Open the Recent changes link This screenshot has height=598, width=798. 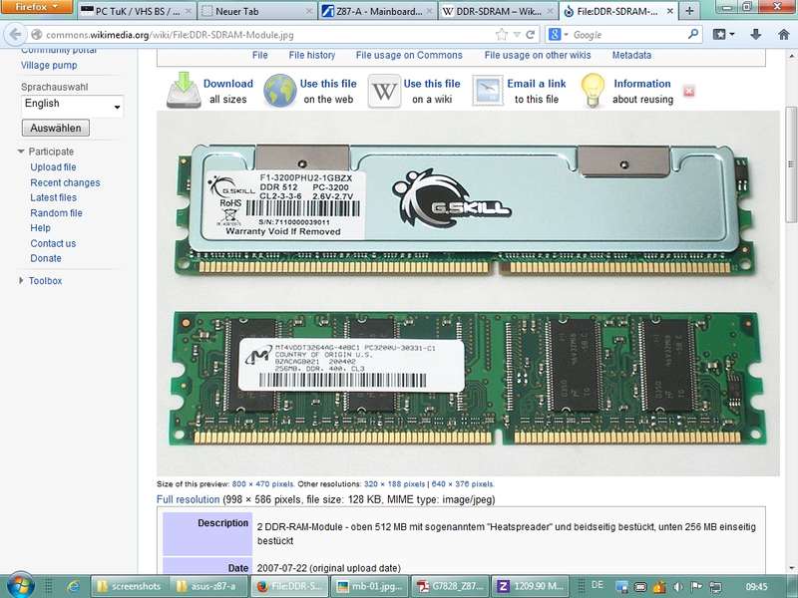tap(65, 182)
